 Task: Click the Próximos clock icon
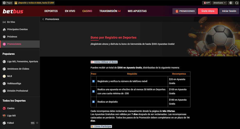tap(4, 37)
